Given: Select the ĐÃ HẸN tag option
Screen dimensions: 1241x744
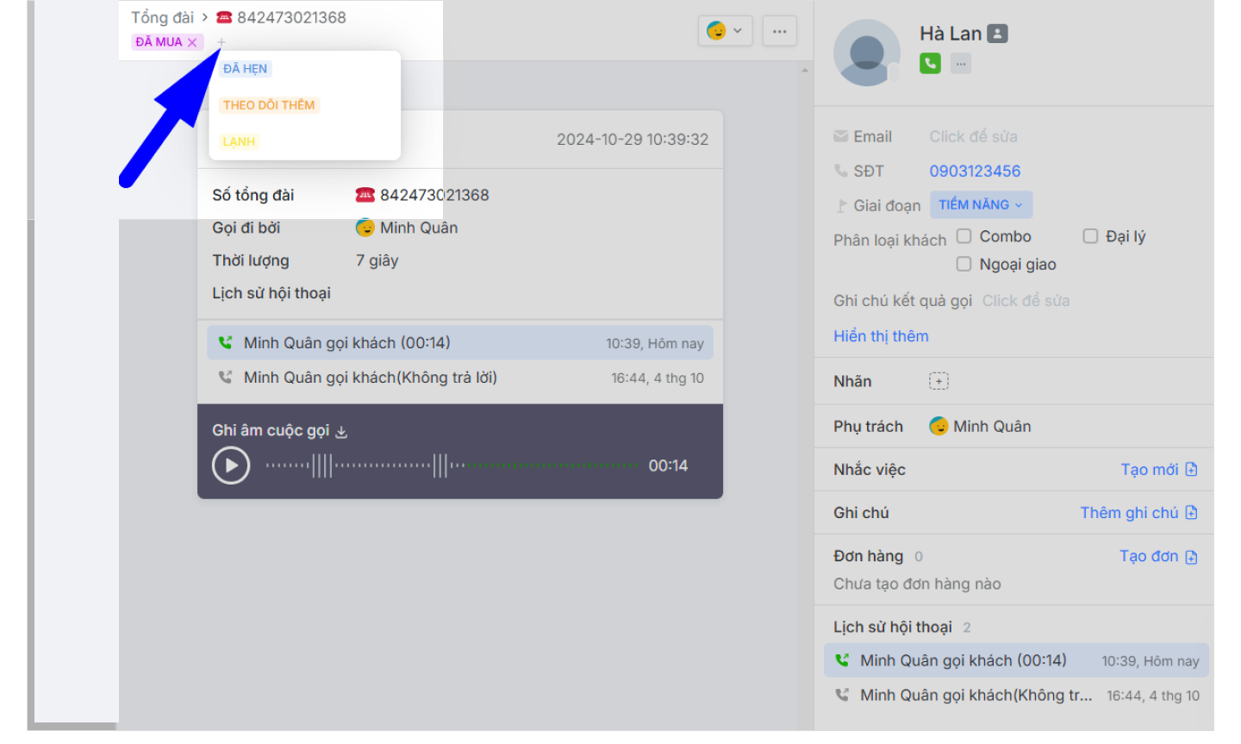Looking at the screenshot, I should (x=245, y=69).
